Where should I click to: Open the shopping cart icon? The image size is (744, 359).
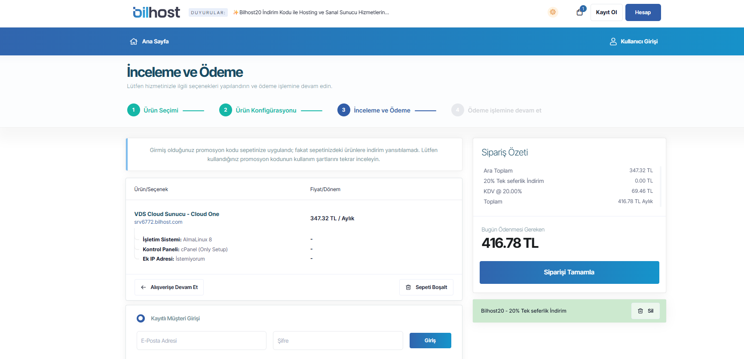coord(580,12)
